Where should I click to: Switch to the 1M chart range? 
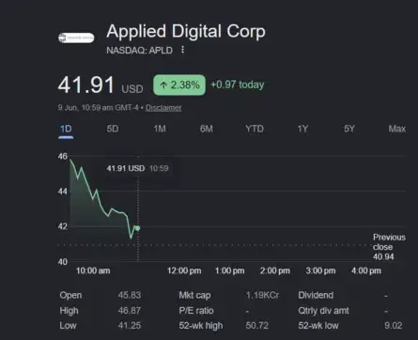pyautogui.click(x=160, y=129)
